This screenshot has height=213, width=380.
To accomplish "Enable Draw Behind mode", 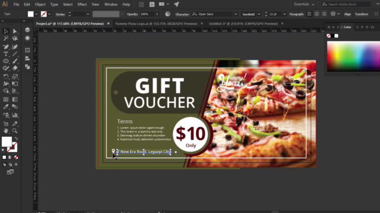I will (x=10, y=164).
